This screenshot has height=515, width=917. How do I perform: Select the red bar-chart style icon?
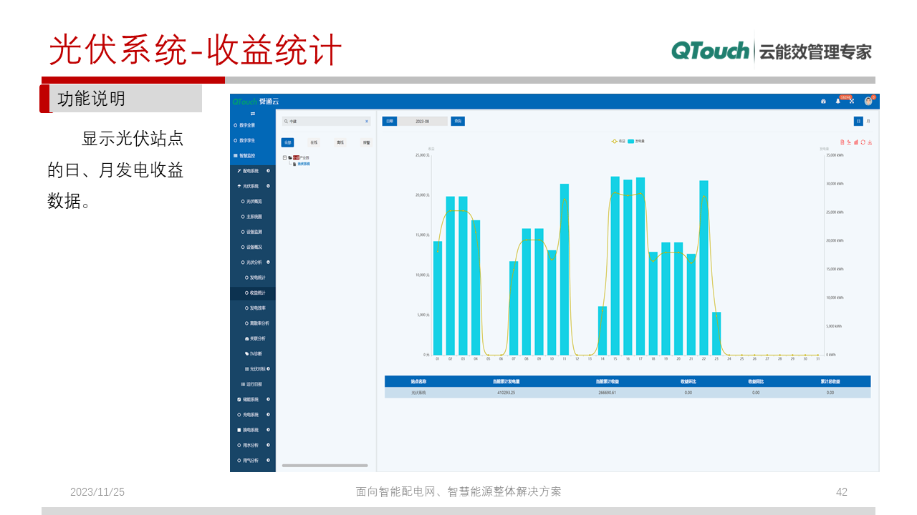pos(856,142)
